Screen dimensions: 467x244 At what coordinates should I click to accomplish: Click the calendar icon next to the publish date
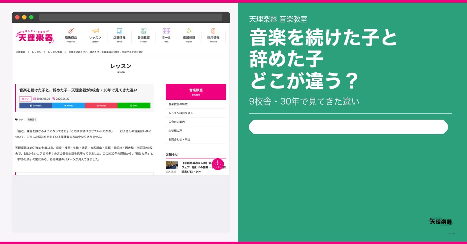(x=34, y=99)
